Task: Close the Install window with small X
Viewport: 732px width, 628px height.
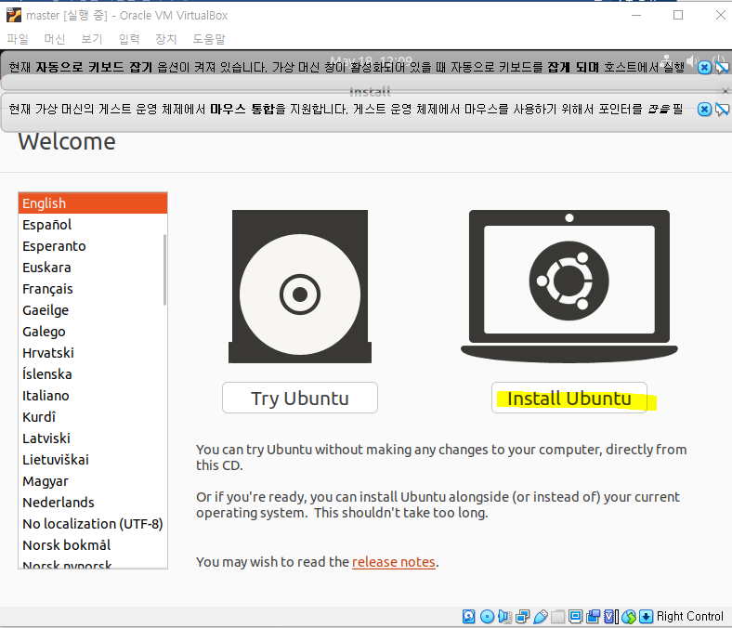Action: [x=725, y=91]
